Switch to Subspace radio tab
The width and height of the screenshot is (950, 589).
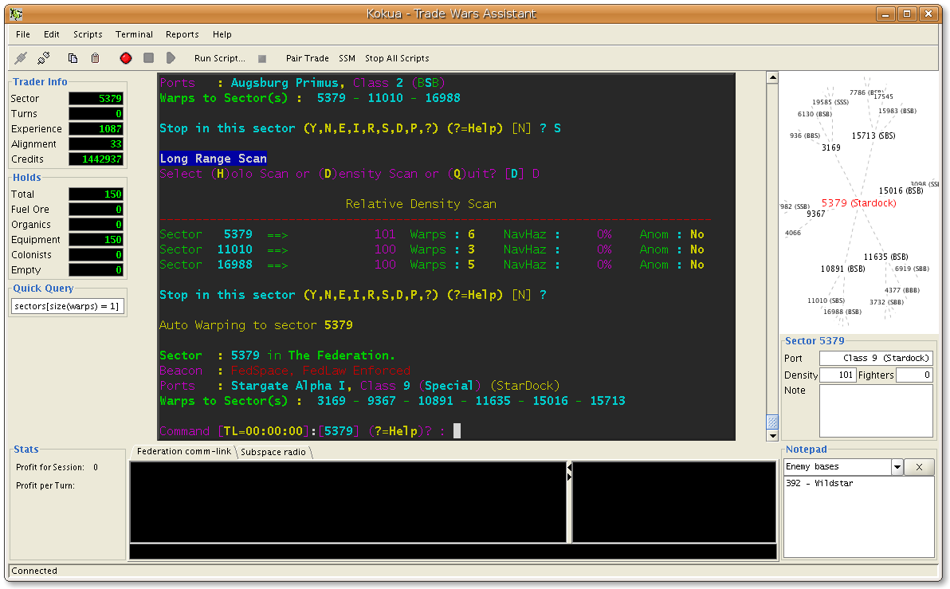pos(273,452)
